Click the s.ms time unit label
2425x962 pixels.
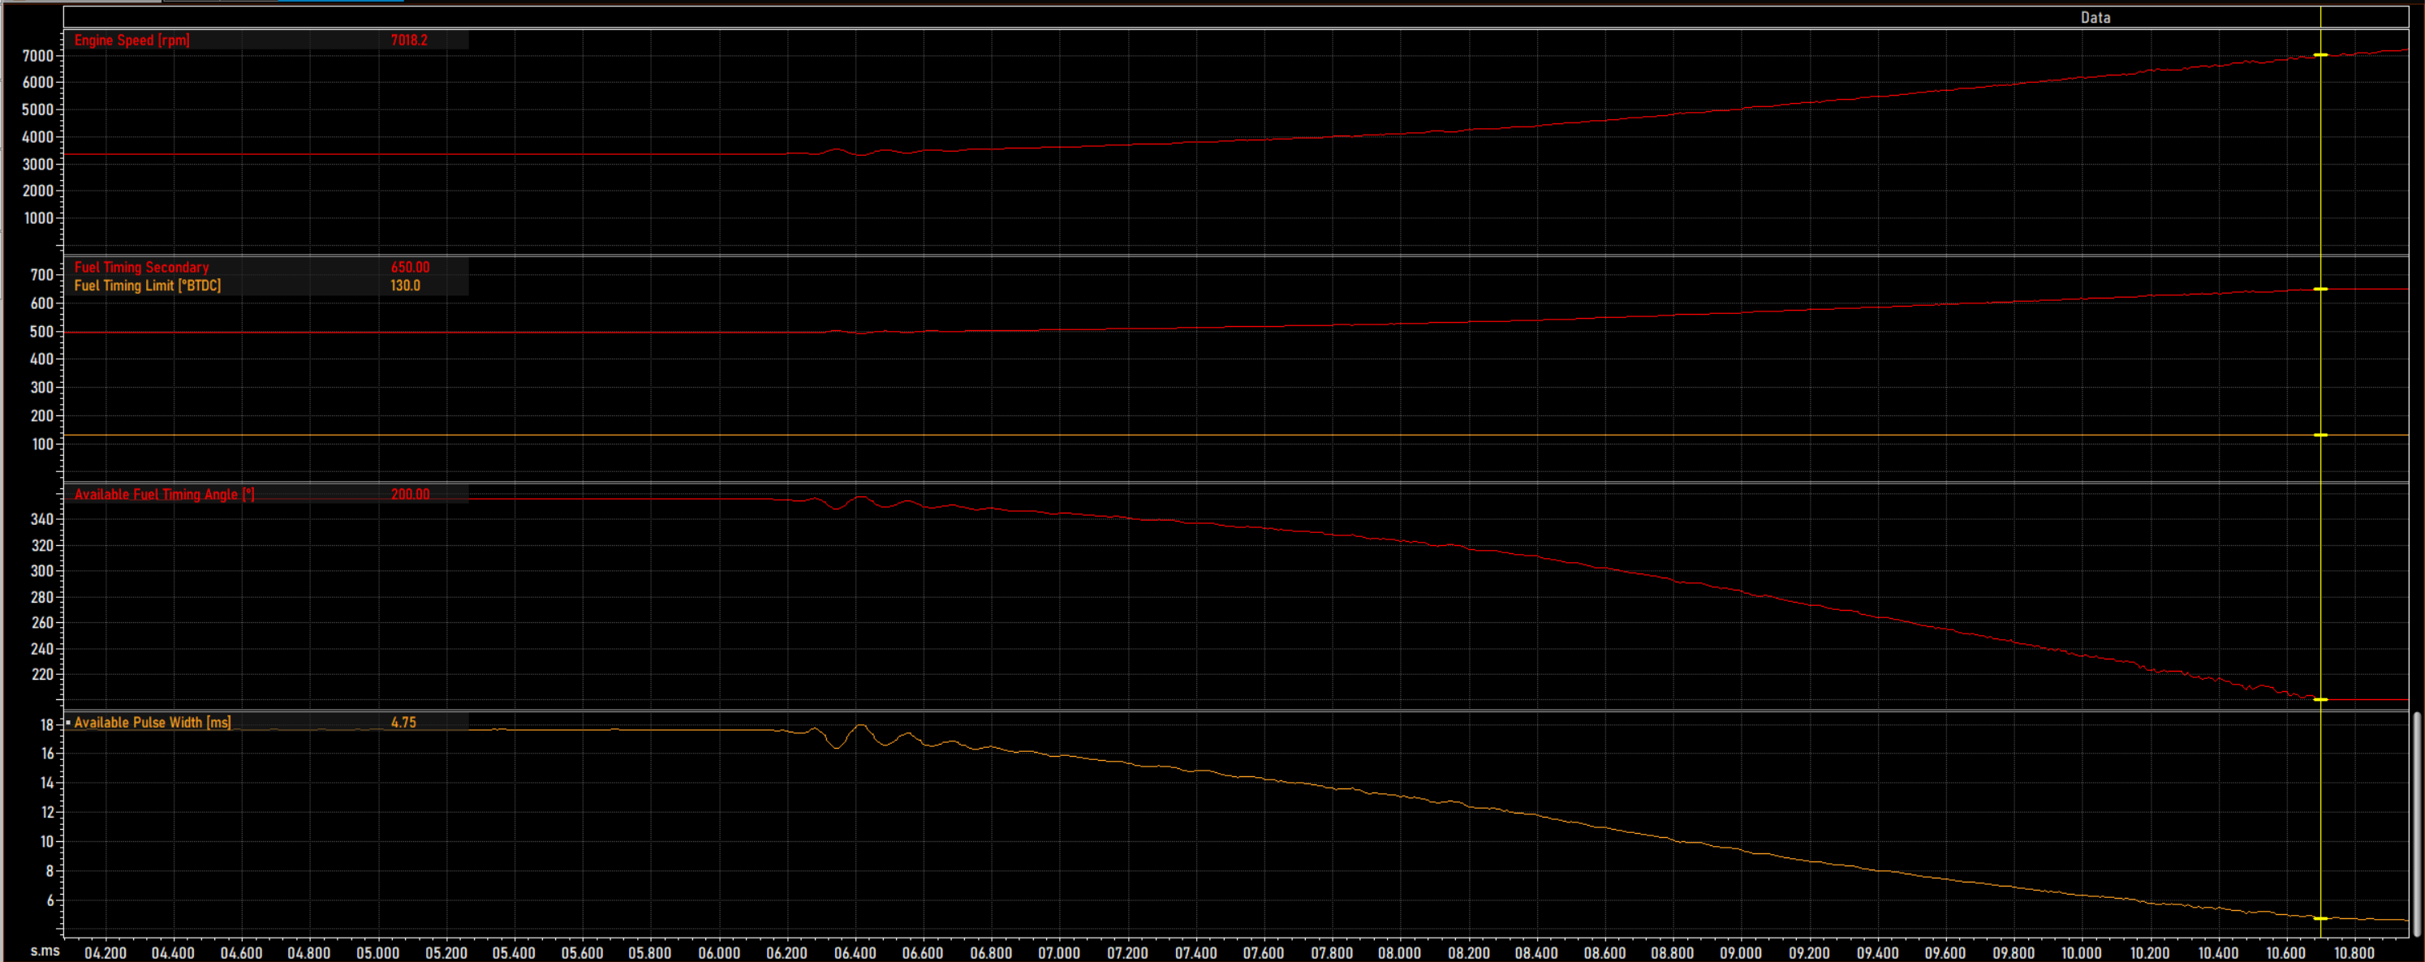45,951
